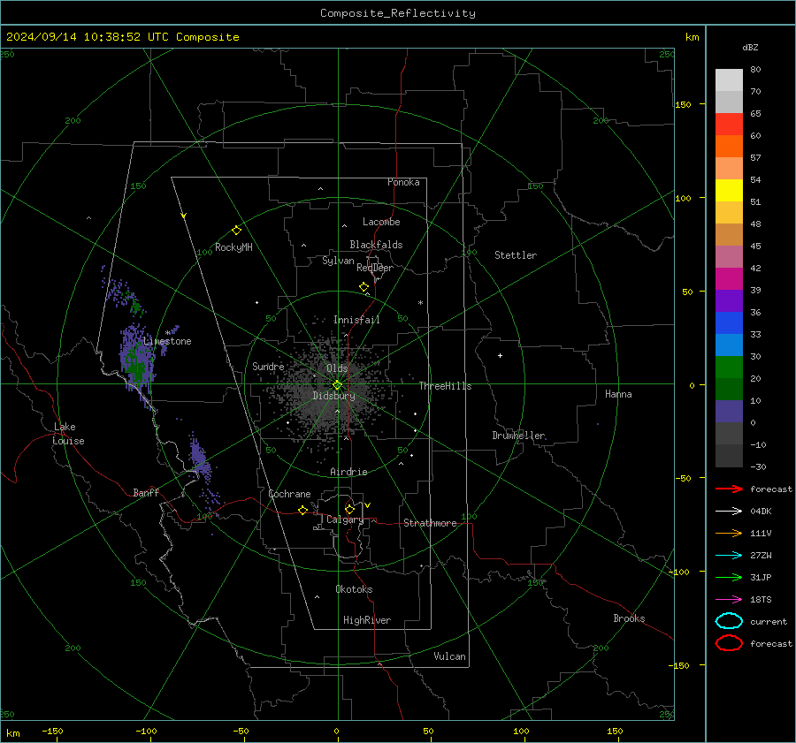
Task: Click the Blackfalds city label
Action: click(376, 245)
